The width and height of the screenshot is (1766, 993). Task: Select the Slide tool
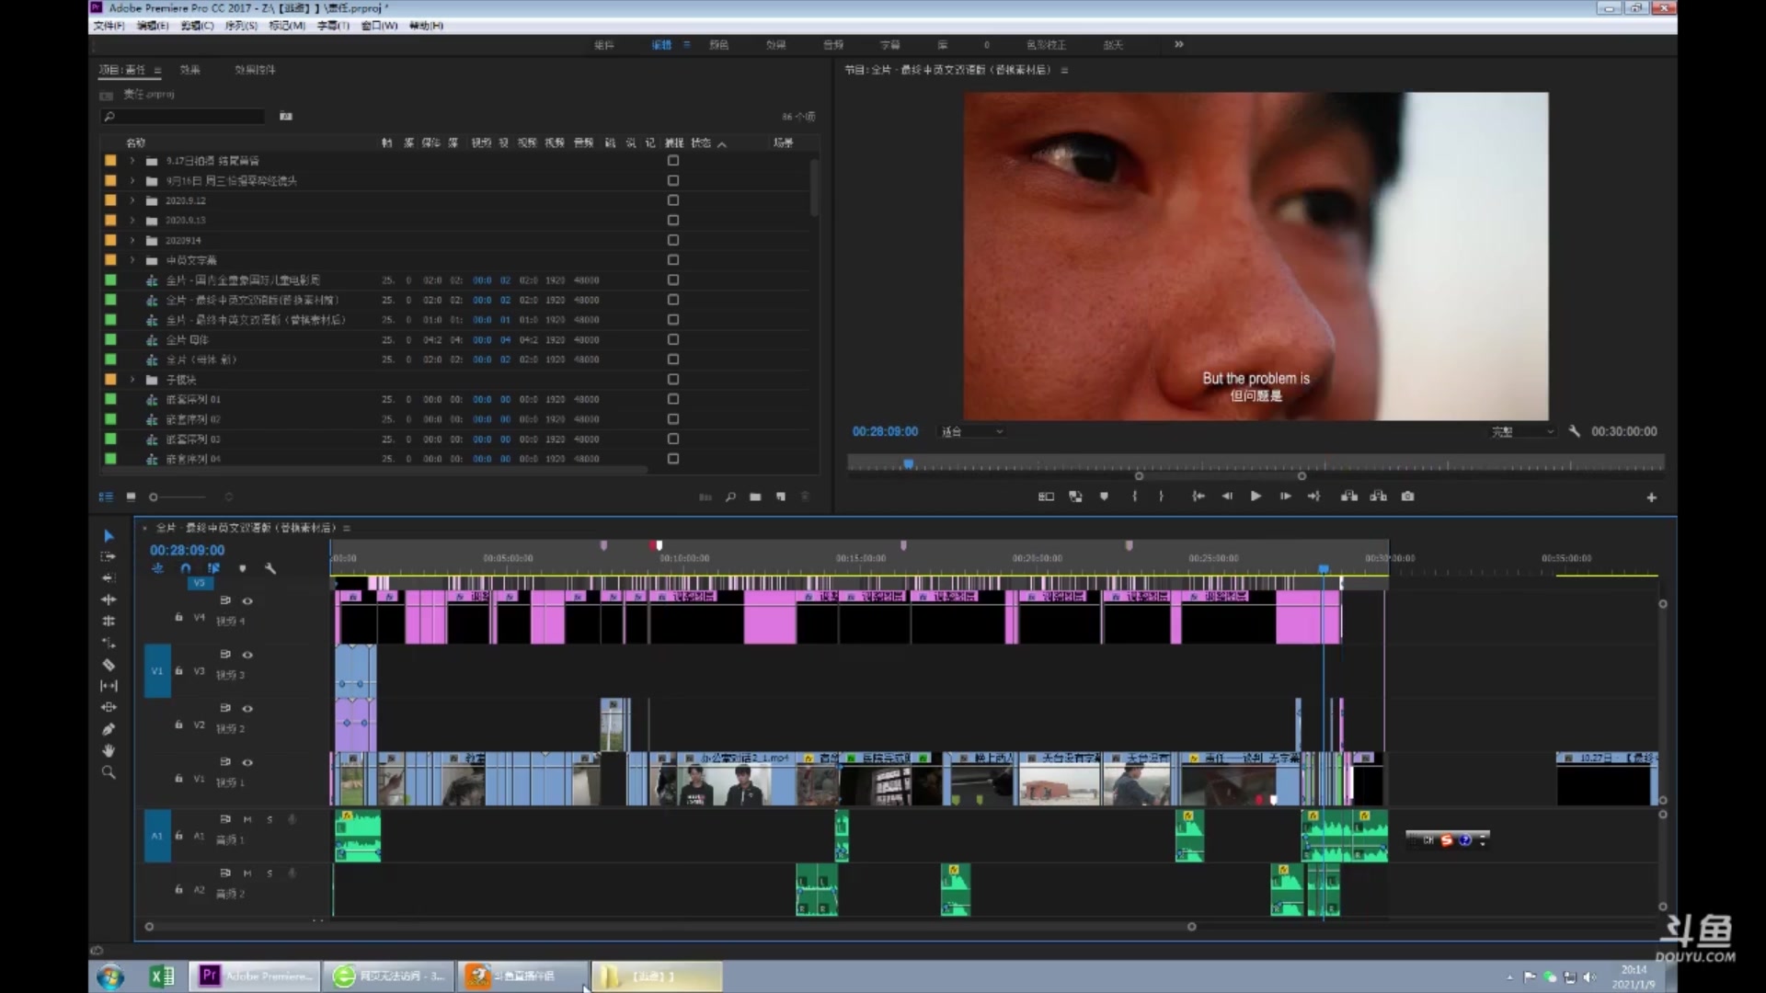point(109,707)
